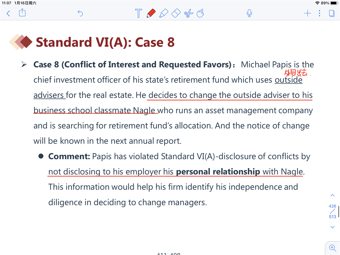Undo the last annotation
Image resolution: width=340 pixels, height=255 pixels.
pyautogui.click(x=80, y=13)
